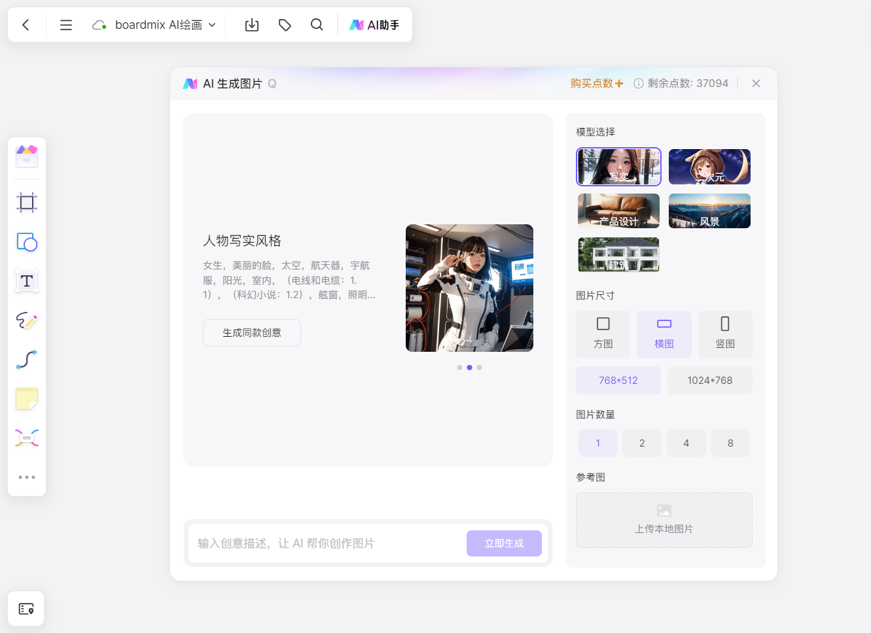Viewport: 871px width, 633px height.
Task: Click the 剩余点数: 37094 text
Action: [x=688, y=84]
